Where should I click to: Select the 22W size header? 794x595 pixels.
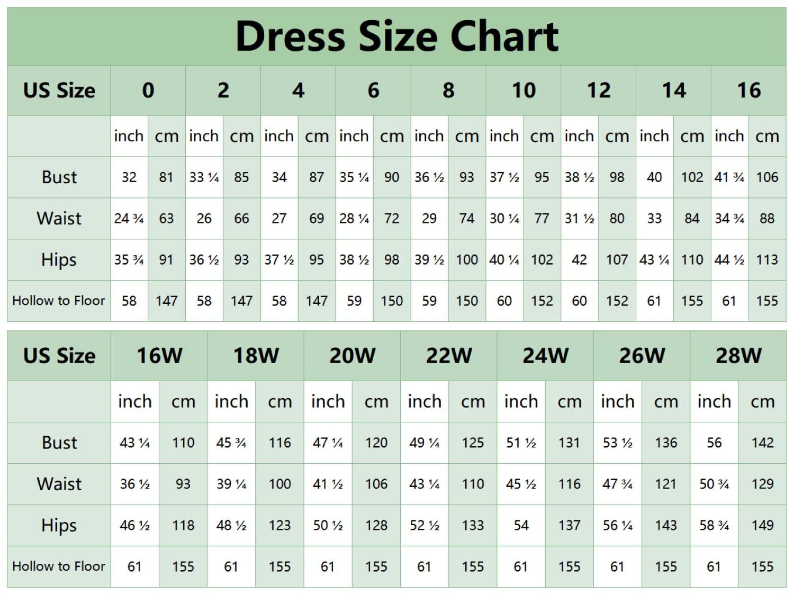pos(449,356)
